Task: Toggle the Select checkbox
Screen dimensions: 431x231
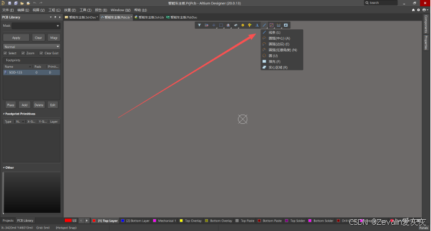Action: 5,53
